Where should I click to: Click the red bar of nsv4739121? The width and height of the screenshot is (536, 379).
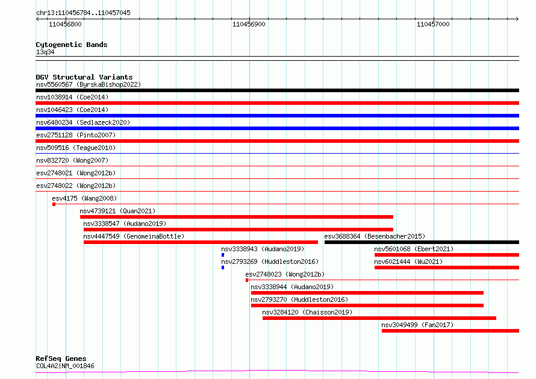tap(237, 217)
